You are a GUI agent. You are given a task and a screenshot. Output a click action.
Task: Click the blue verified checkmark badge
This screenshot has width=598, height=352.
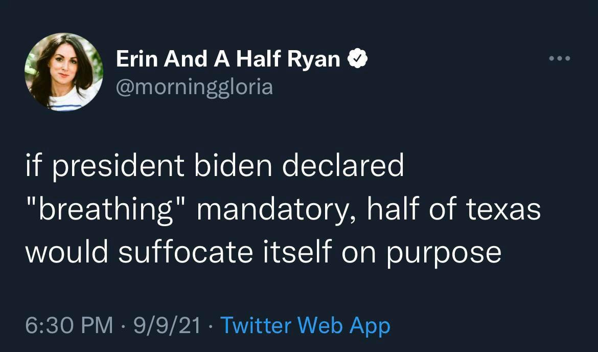pos(357,58)
